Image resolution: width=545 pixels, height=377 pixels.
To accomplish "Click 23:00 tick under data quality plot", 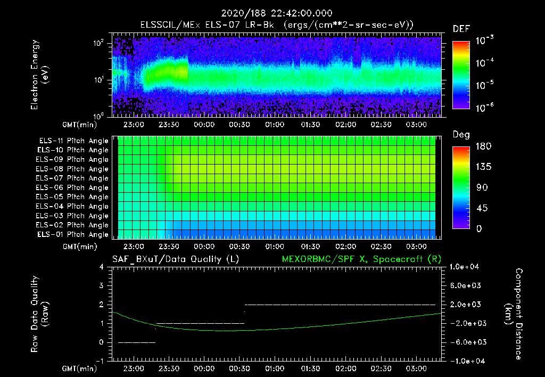I will (x=133, y=368).
